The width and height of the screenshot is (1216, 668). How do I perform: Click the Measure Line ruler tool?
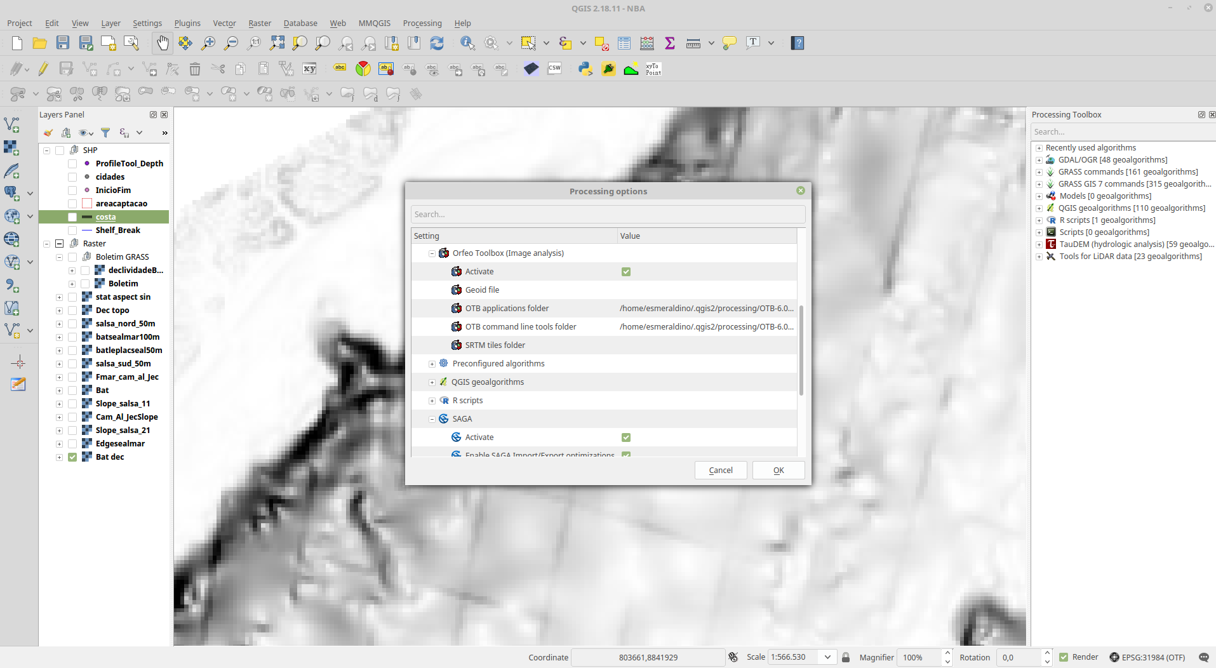[693, 43]
